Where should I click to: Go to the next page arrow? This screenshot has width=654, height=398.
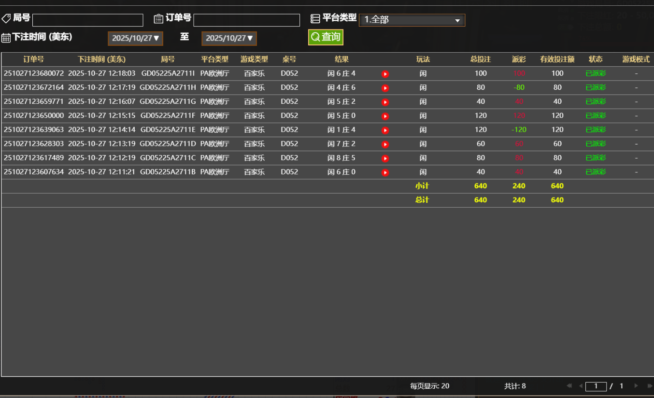(x=636, y=385)
